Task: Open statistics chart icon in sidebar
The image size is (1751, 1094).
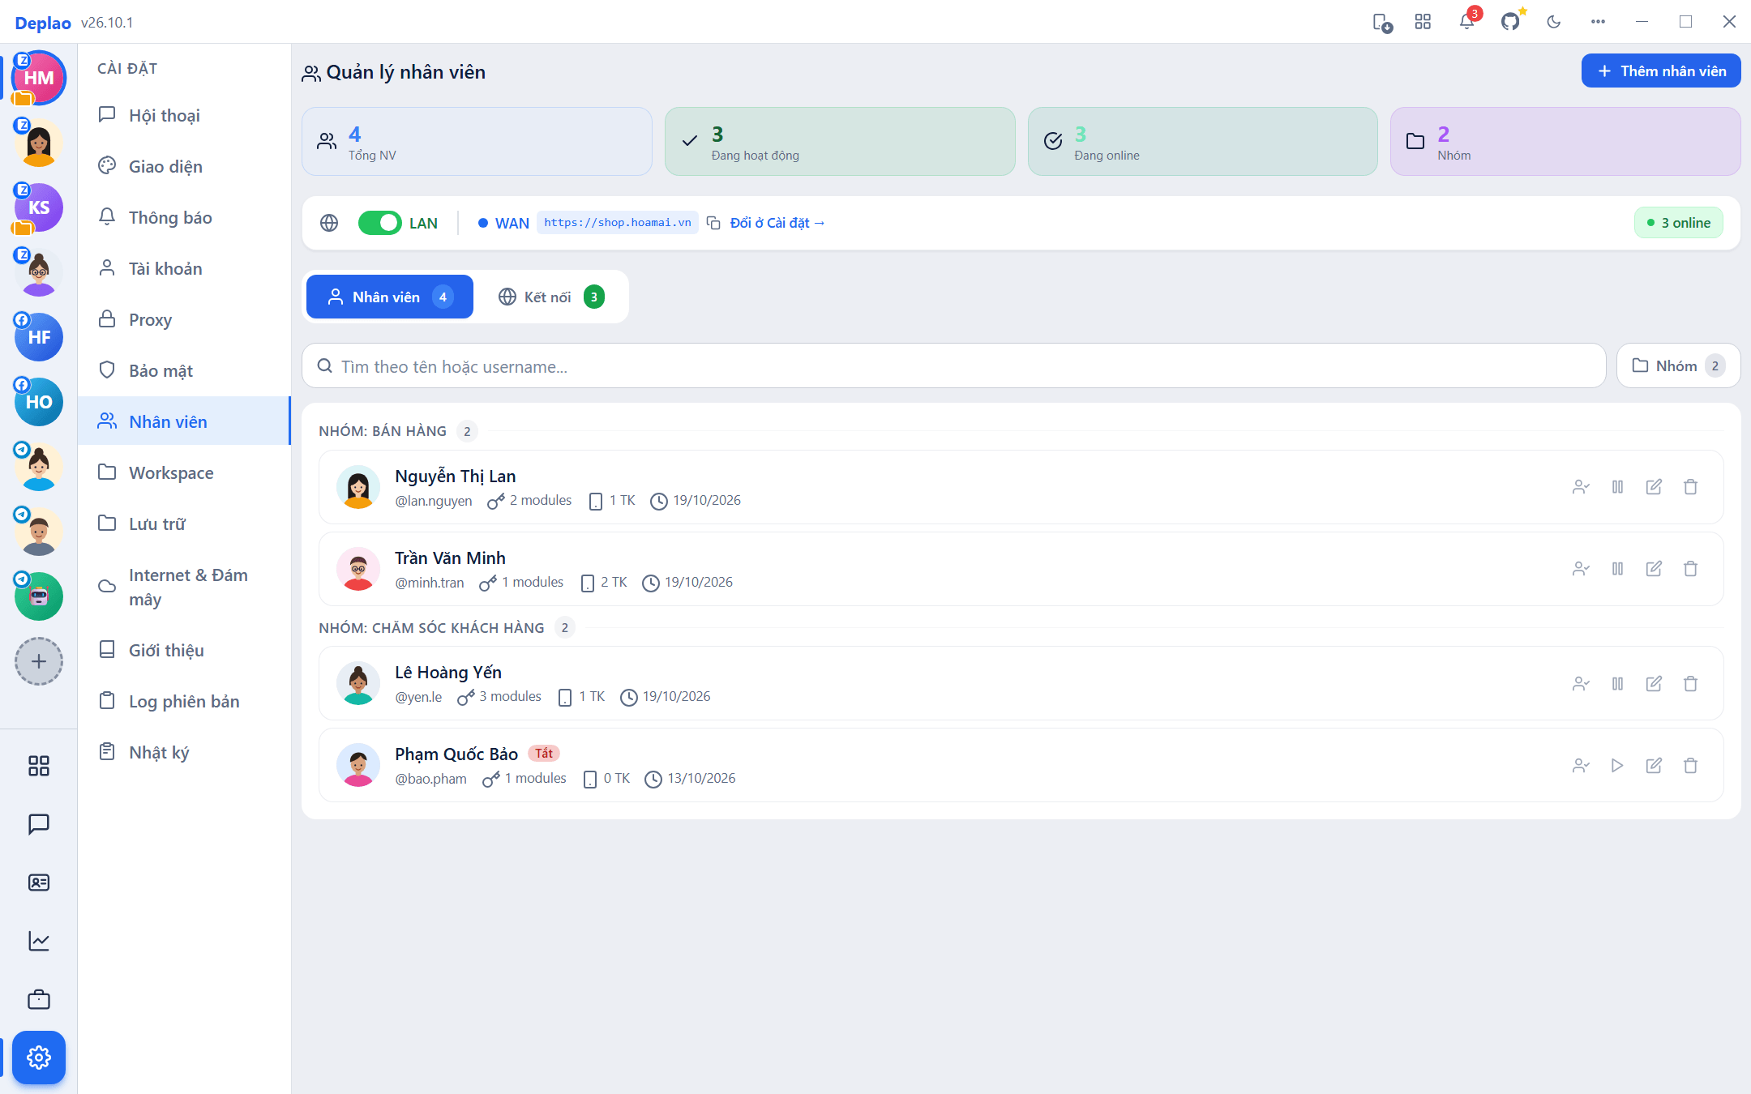Action: pyautogui.click(x=39, y=941)
